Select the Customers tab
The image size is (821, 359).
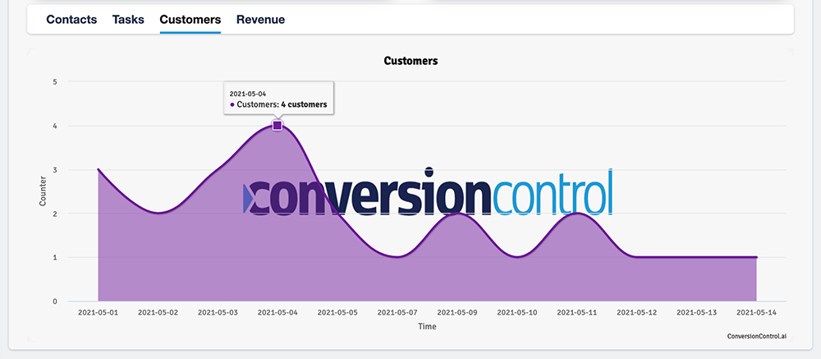(190, 20)
